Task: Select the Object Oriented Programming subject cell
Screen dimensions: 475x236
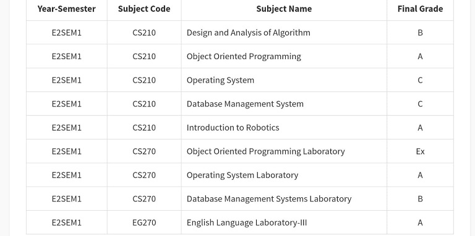Action: click(284, 57)
